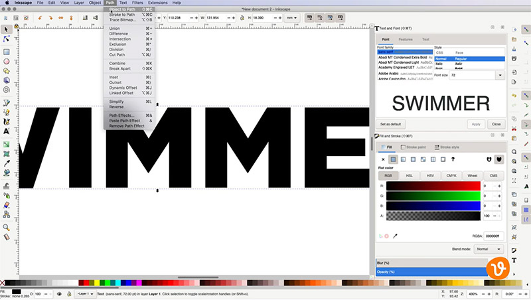Toggle the width/height lock icon
The image size is (531, 300).
click(x=242, y=18)
